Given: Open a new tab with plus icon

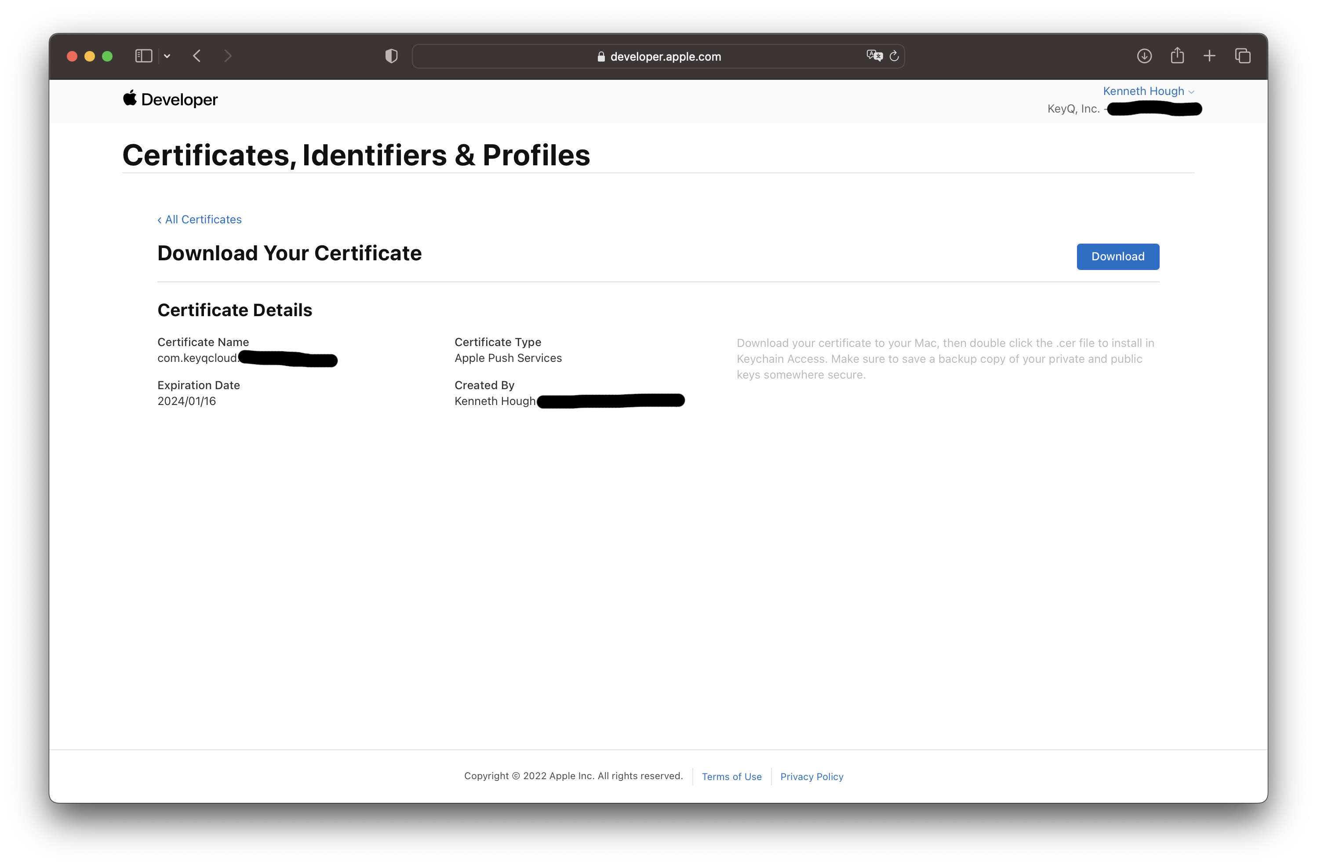Looking at the screenshot, I should click(1209, 56).
